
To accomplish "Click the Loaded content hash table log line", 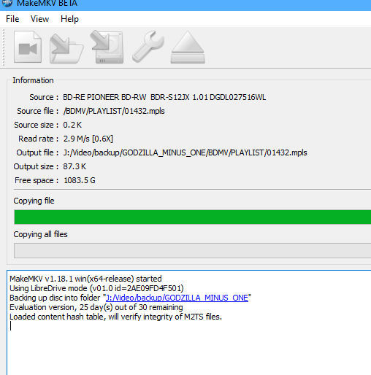I will 116,317.
